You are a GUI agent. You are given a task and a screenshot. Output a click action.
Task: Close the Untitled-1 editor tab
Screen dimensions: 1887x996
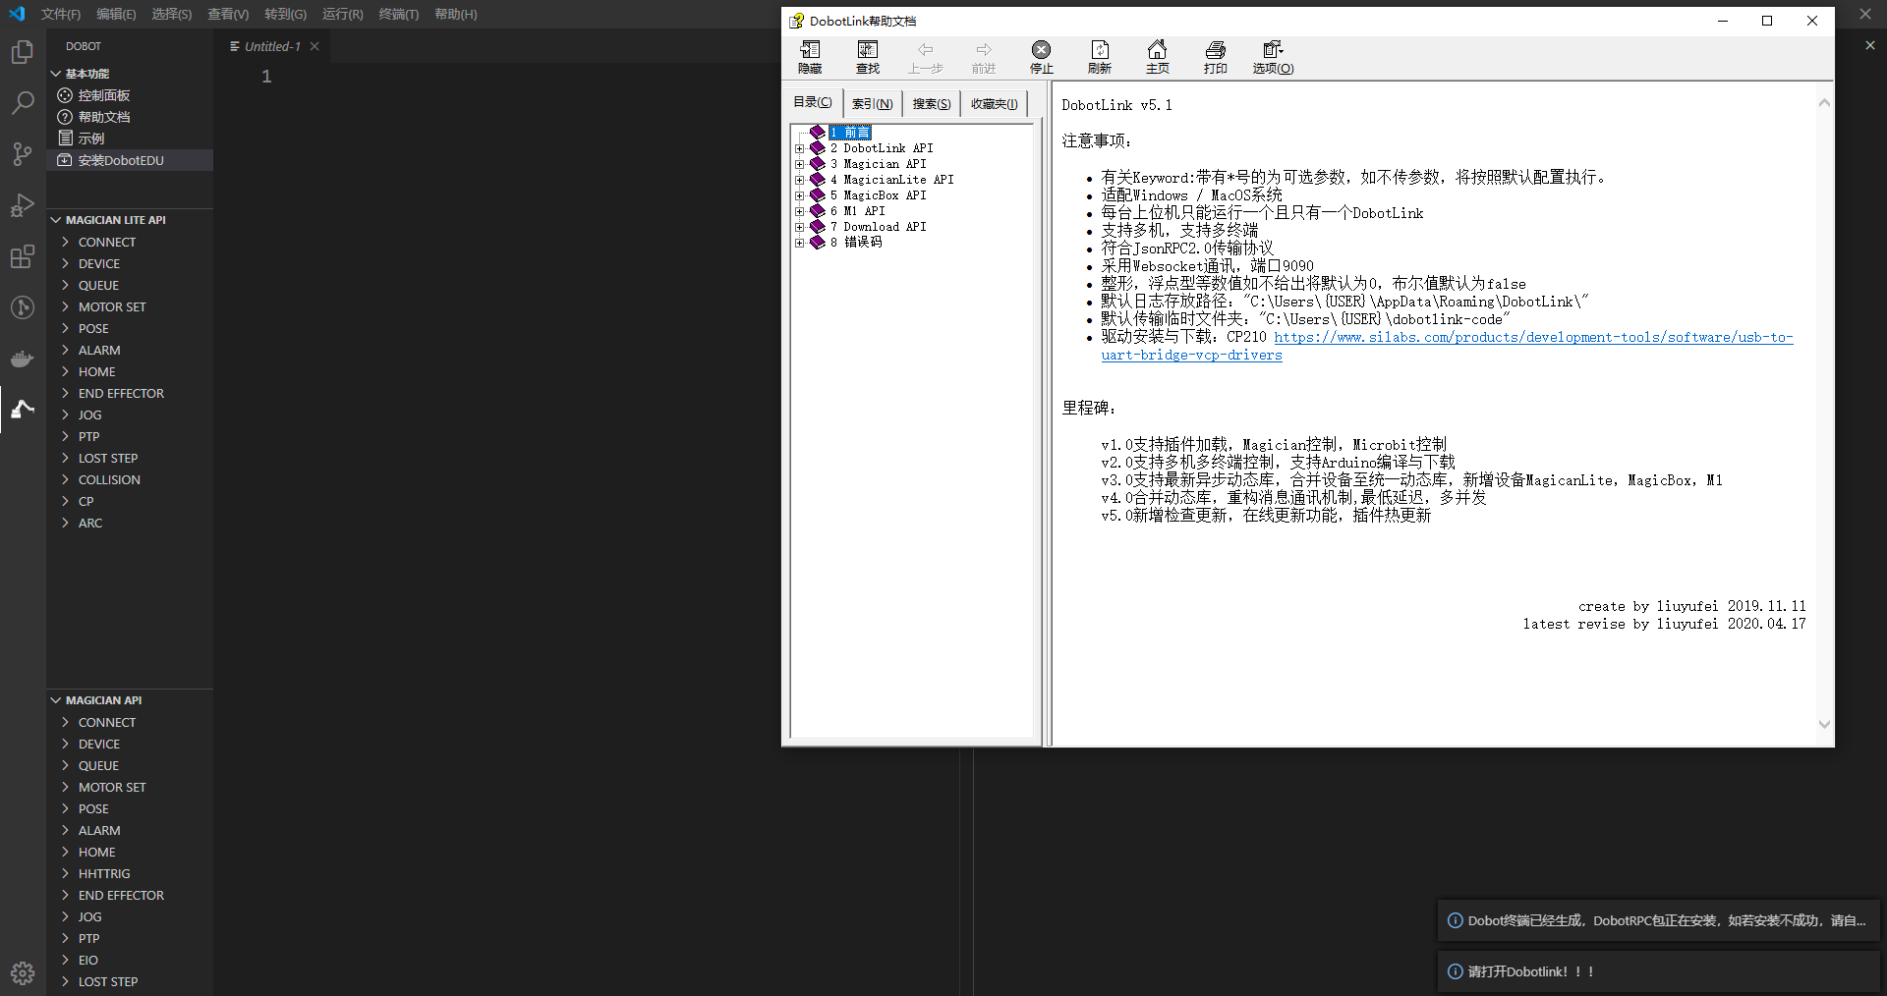(x=314, y=46)
